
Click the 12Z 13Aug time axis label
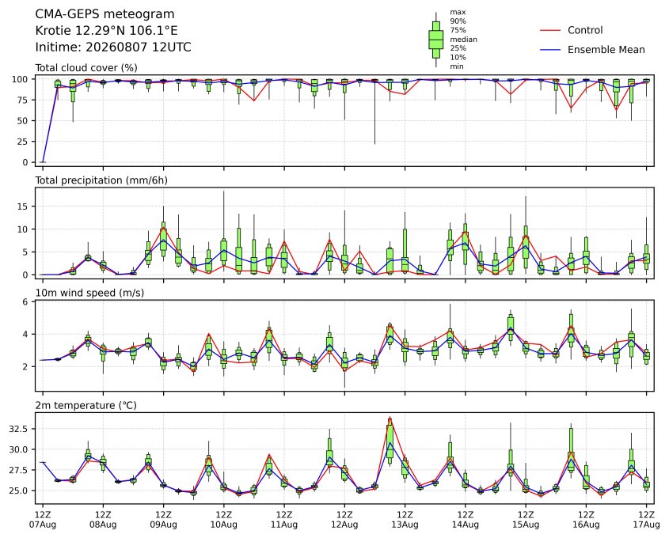(405, 520)
